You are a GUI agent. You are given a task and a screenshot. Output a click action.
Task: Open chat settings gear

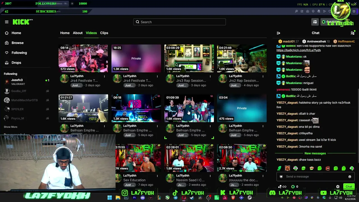338,187
